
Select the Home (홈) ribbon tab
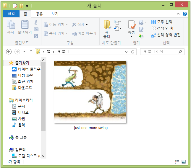click(x=25, y=14)
